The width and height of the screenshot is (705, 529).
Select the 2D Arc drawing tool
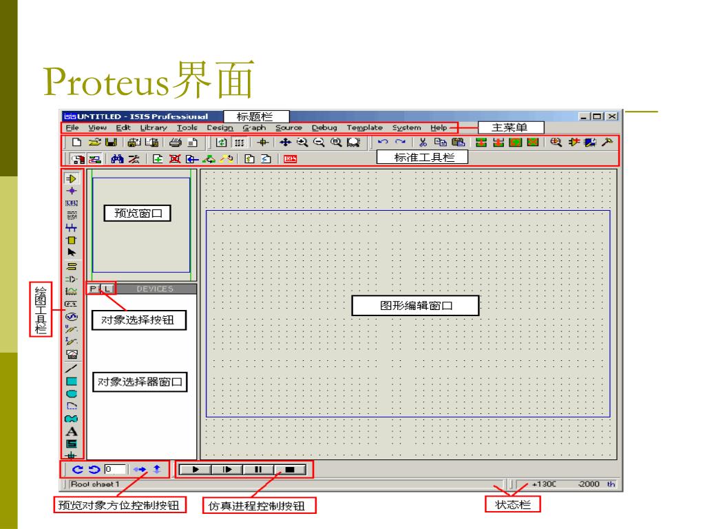tap(72, 406)
